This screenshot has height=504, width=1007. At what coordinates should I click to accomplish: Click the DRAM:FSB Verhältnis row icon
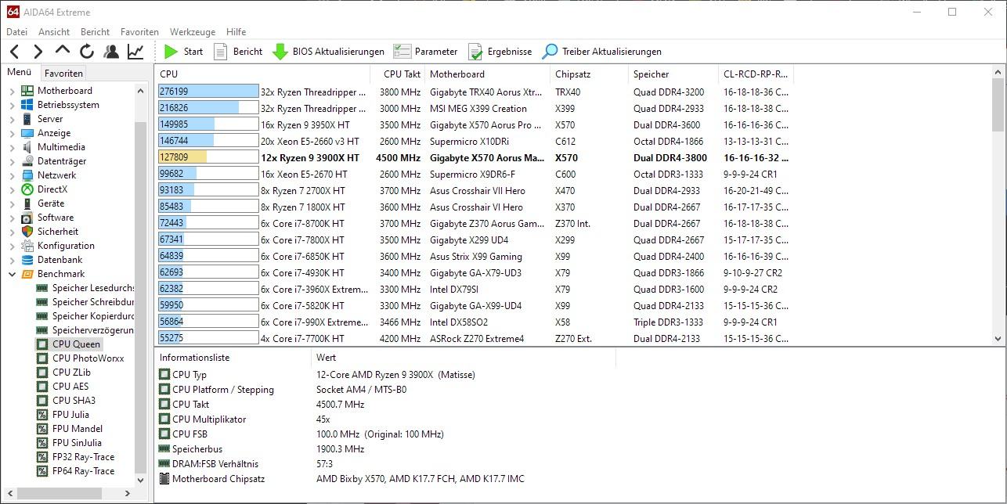(x=164, y=464)
